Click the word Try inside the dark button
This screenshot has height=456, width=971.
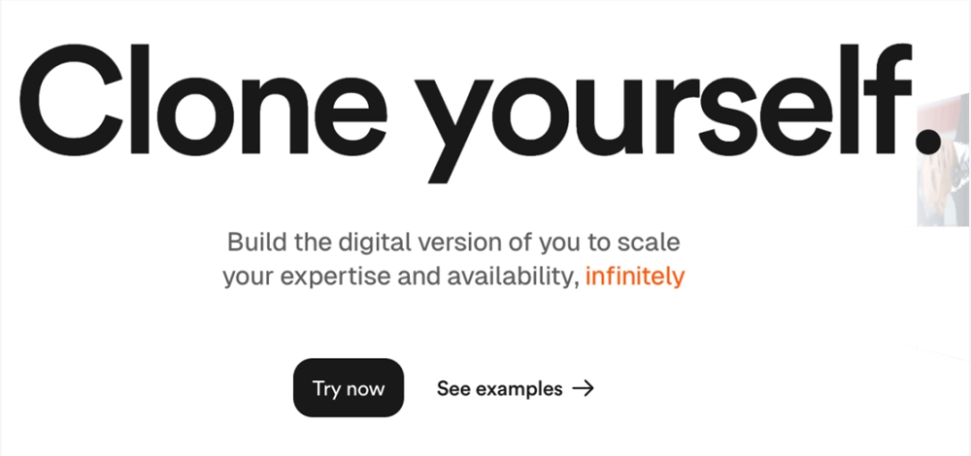tap(326, 389)
